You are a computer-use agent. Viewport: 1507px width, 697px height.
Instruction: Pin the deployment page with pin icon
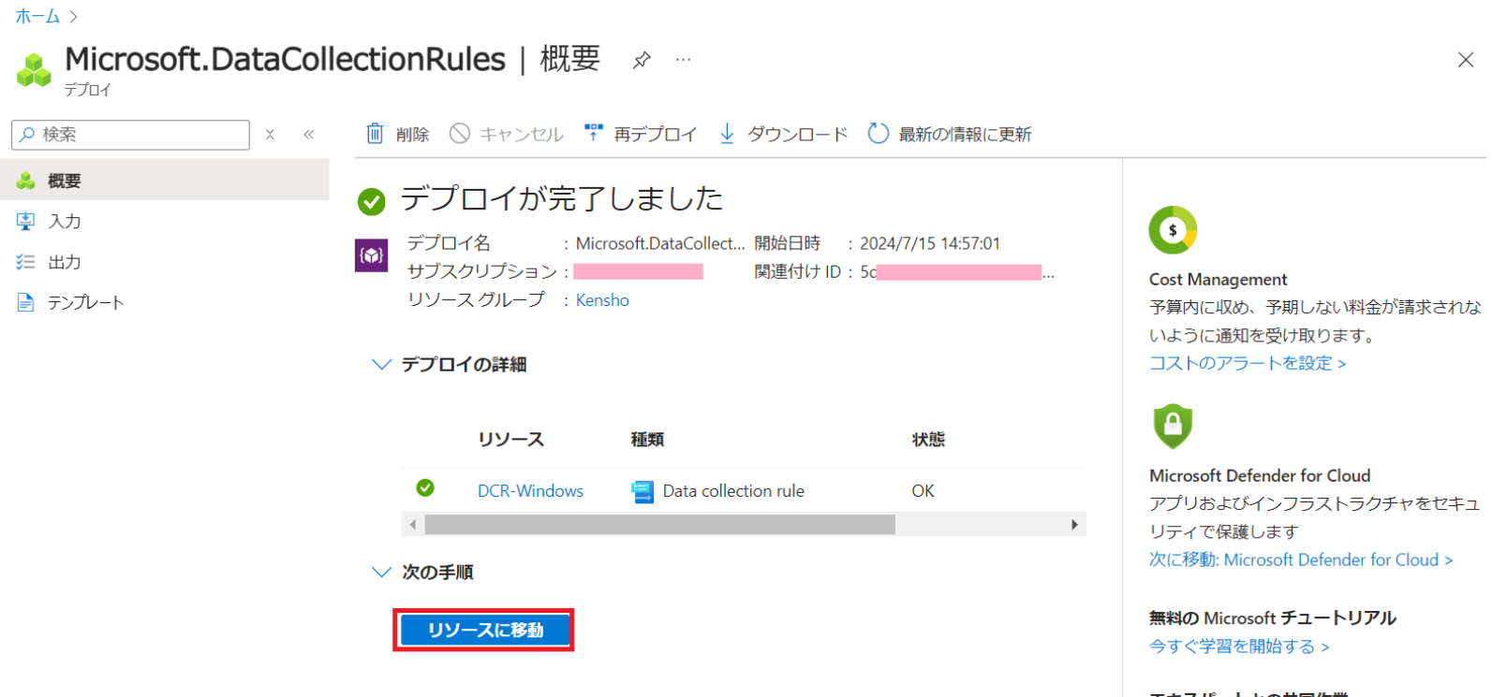(x=642, y=60)
